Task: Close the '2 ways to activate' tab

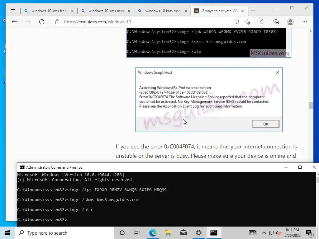Action: [x=242, y=11]
